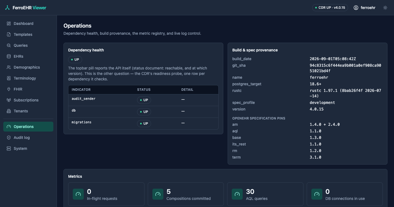Click the AQL queries count 30
The width and height of the screenshot is (394, 207).
(x=250, y=191)
